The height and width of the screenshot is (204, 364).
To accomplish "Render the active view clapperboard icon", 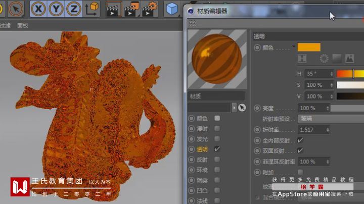I will coord(114,9).
